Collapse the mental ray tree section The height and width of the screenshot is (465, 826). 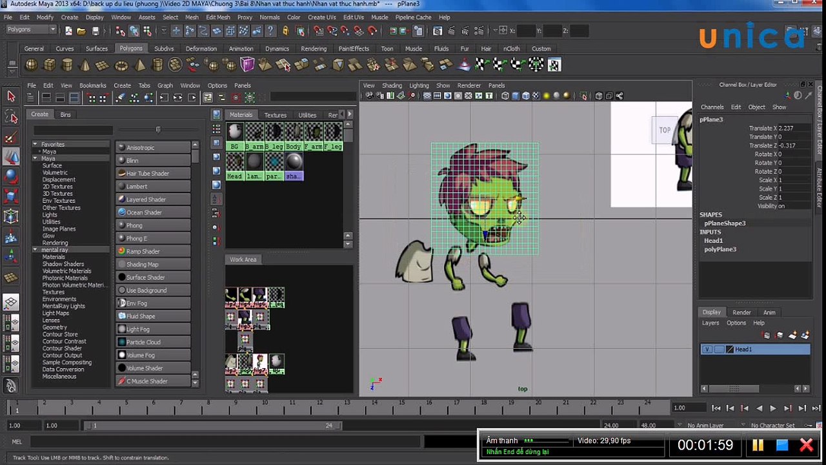pyautogui.click(x=35, y=250)
